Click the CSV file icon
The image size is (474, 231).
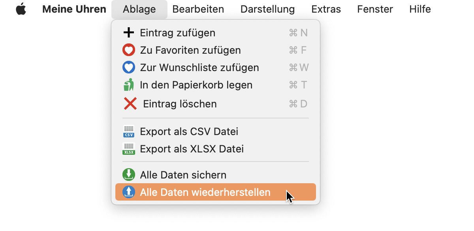point(129,131)
